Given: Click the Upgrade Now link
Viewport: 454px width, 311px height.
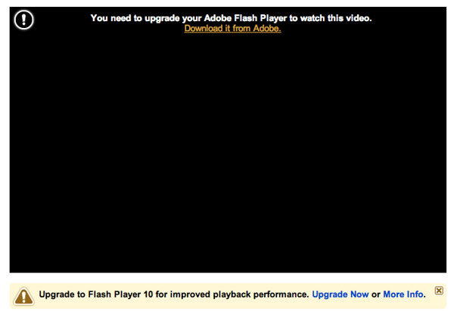Looking at the screenshot, I should tap(340, 294).
